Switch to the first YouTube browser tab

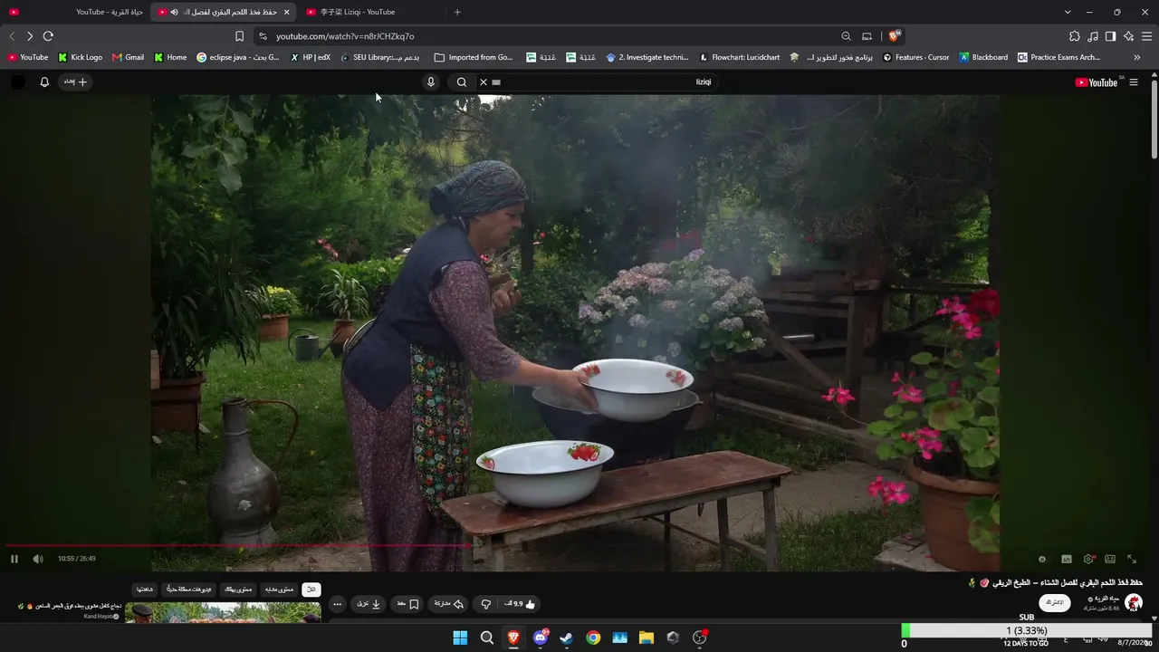pyautogui.click(x=76, y=12)
